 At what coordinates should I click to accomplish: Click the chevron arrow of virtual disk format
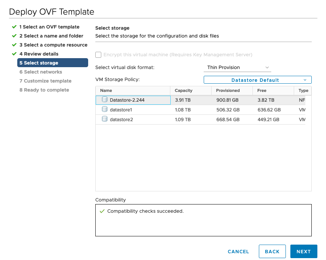(x=267, y=68)
